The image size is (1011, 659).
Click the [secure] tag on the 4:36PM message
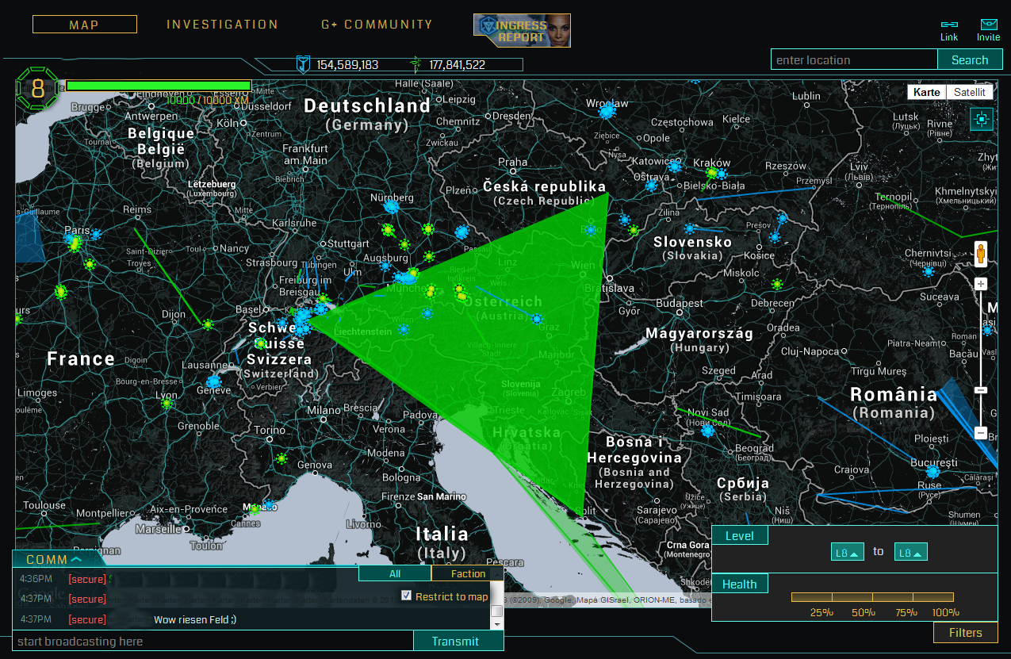click(x=87, y=579)
